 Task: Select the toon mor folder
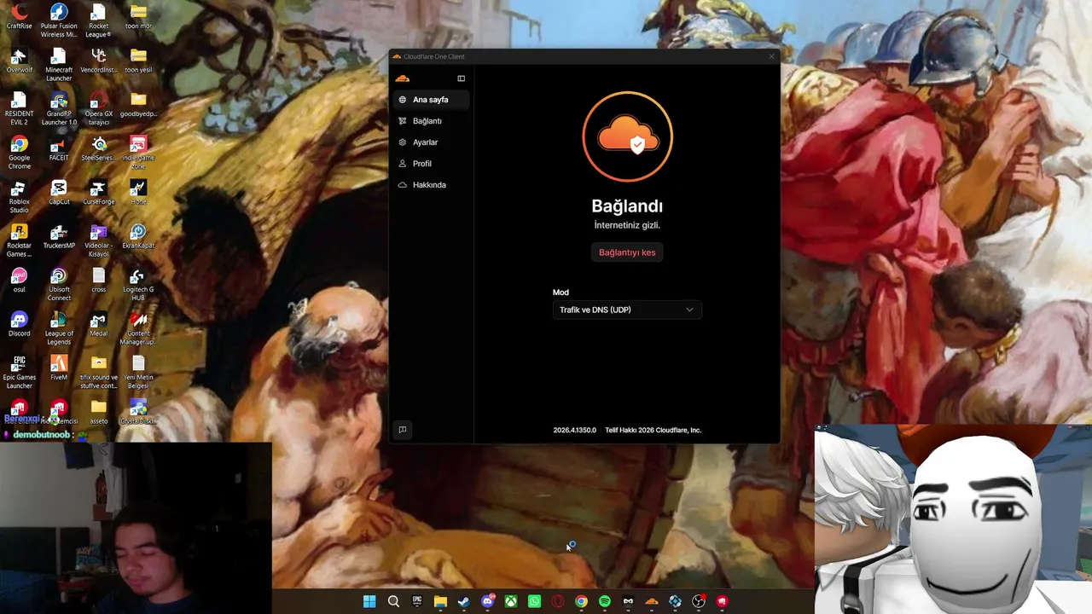pyautogui.click(x=138, y=17)
